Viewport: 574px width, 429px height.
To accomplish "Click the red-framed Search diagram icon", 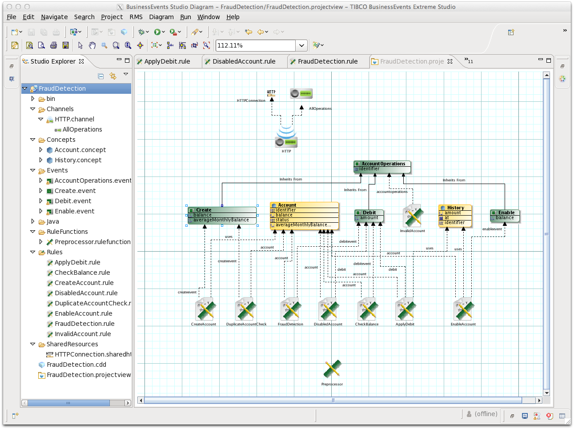I will [x=206, y=45].
